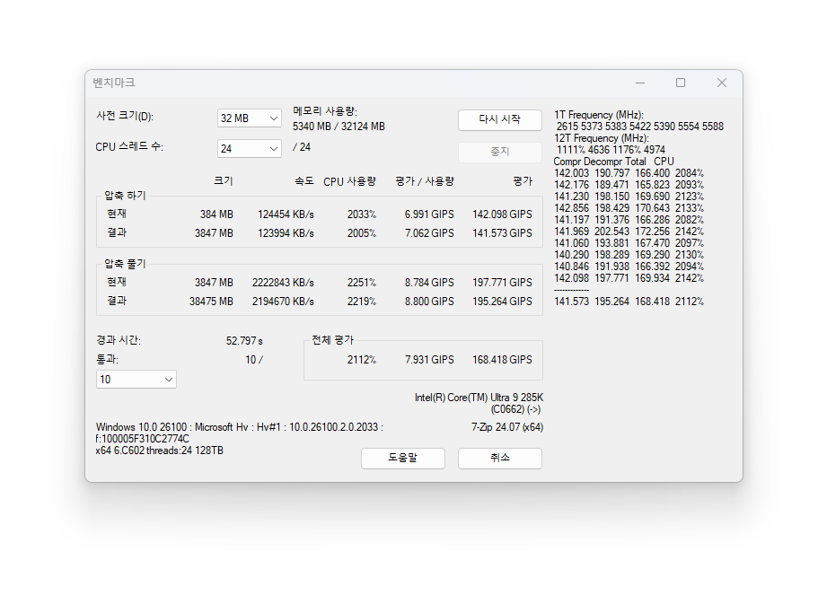
Task: Select the 메모리 사용량 memory usage text
Action: 325,111
